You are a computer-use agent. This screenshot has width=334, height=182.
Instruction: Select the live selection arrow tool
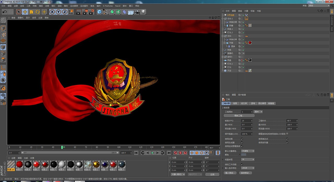(x=19, y=12)
